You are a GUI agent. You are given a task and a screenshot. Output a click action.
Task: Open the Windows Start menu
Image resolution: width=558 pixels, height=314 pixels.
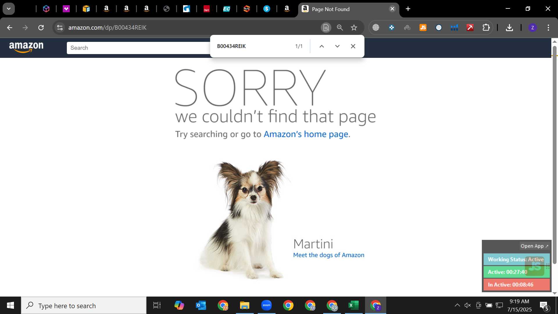click(10, 305)
